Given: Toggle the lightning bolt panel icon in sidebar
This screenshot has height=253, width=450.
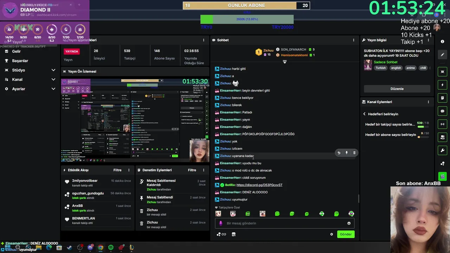Looking at the screenshot, I should [442, 85].
